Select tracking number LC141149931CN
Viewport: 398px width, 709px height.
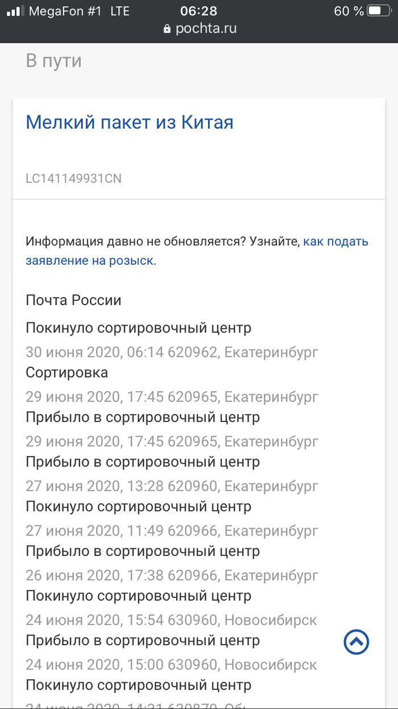73,178
